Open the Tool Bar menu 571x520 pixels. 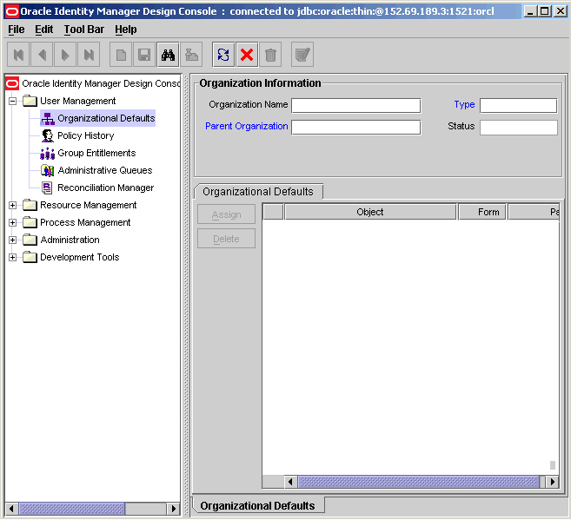[84, 30]
